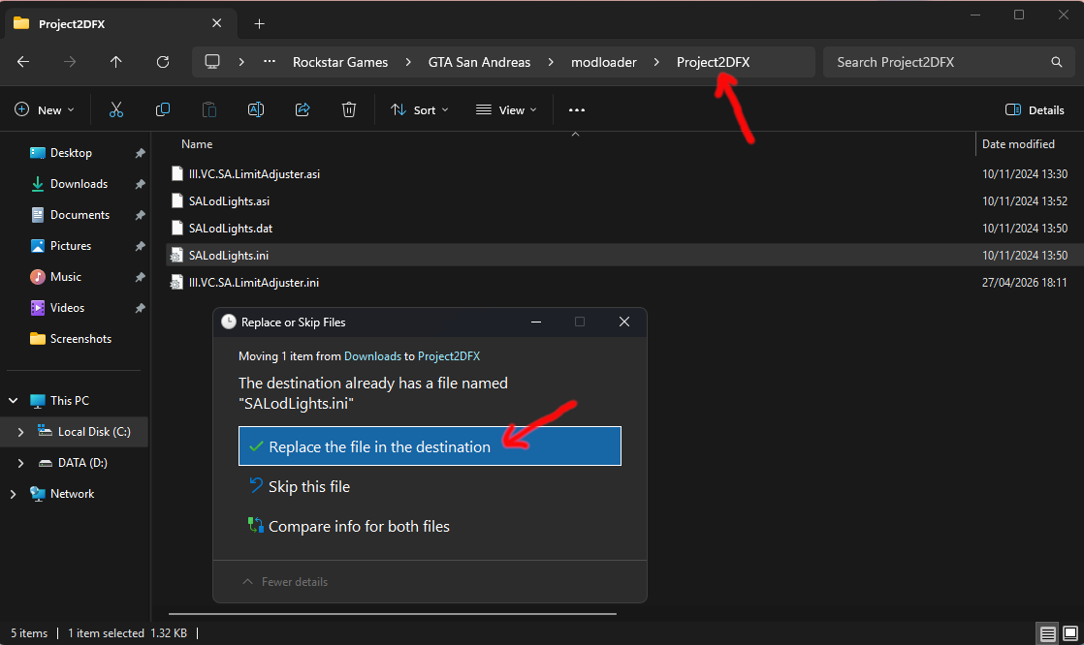The width and height of the screenshot is (1084, 645).
Task: Unpin Music using its pin icon
Action: click(140, 278)
